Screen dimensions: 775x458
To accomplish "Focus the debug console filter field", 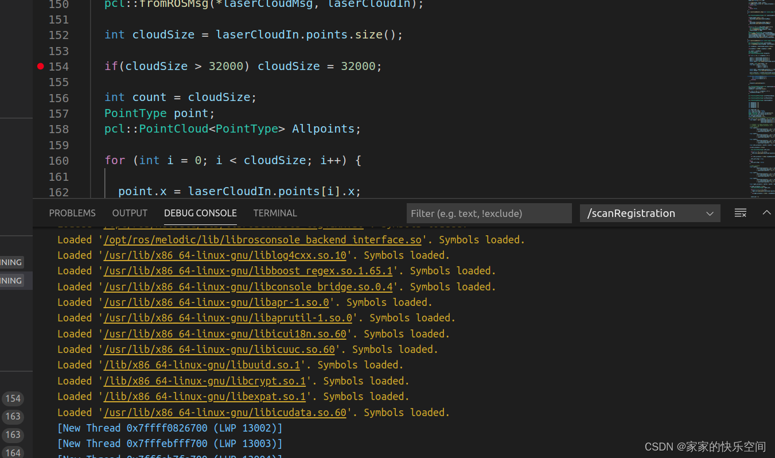I will coord(489,213).
